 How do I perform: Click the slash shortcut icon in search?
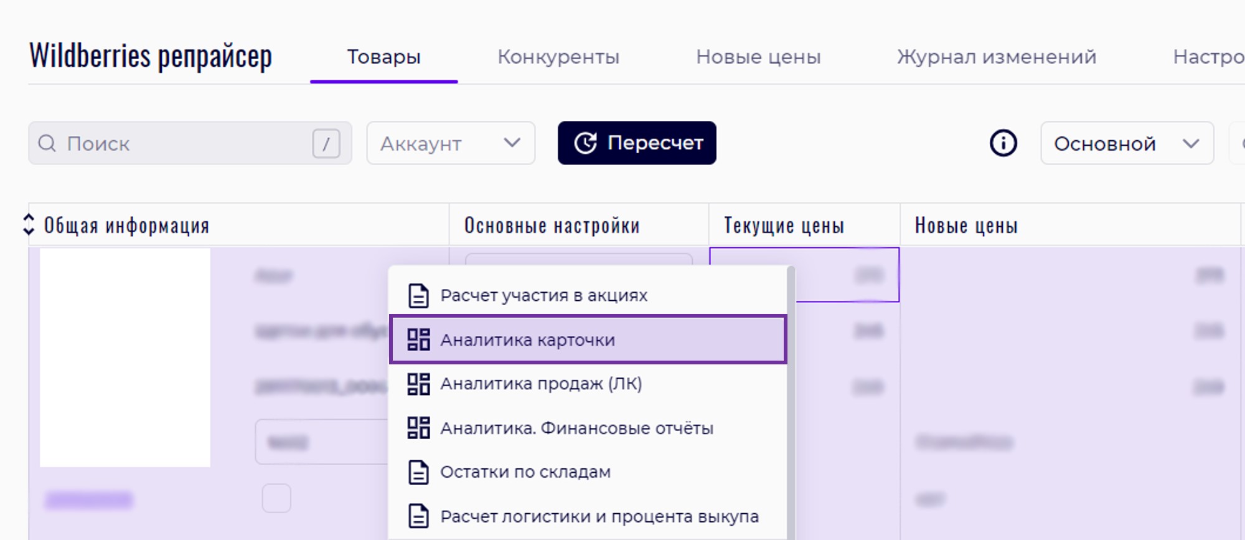[326, 144]
